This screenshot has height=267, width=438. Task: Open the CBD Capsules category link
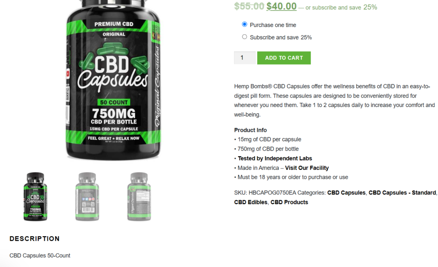(x=346, y=193)
